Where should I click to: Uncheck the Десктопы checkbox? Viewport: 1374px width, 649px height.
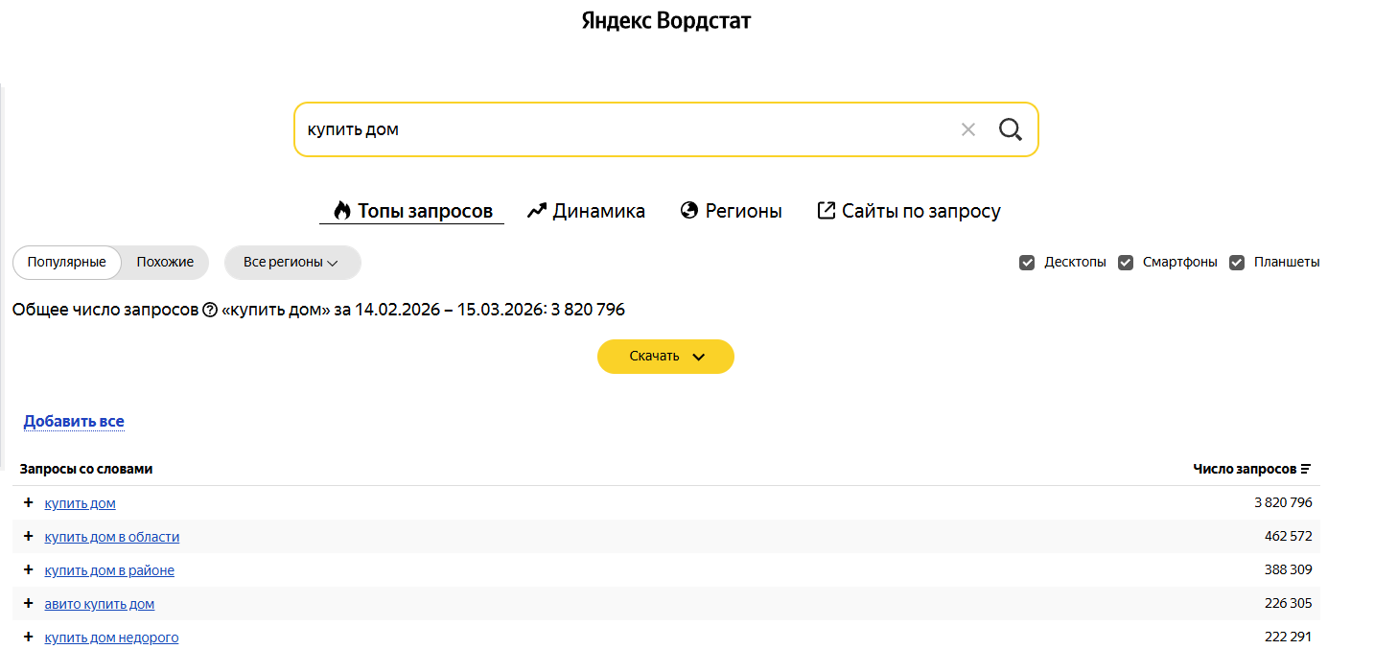tap(1027, 263)
